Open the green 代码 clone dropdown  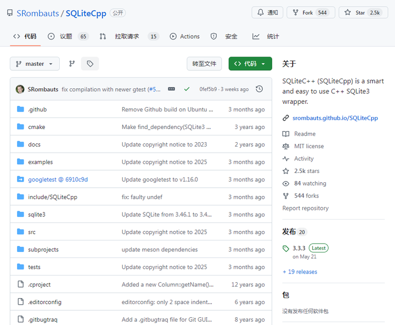coord(250,64)
